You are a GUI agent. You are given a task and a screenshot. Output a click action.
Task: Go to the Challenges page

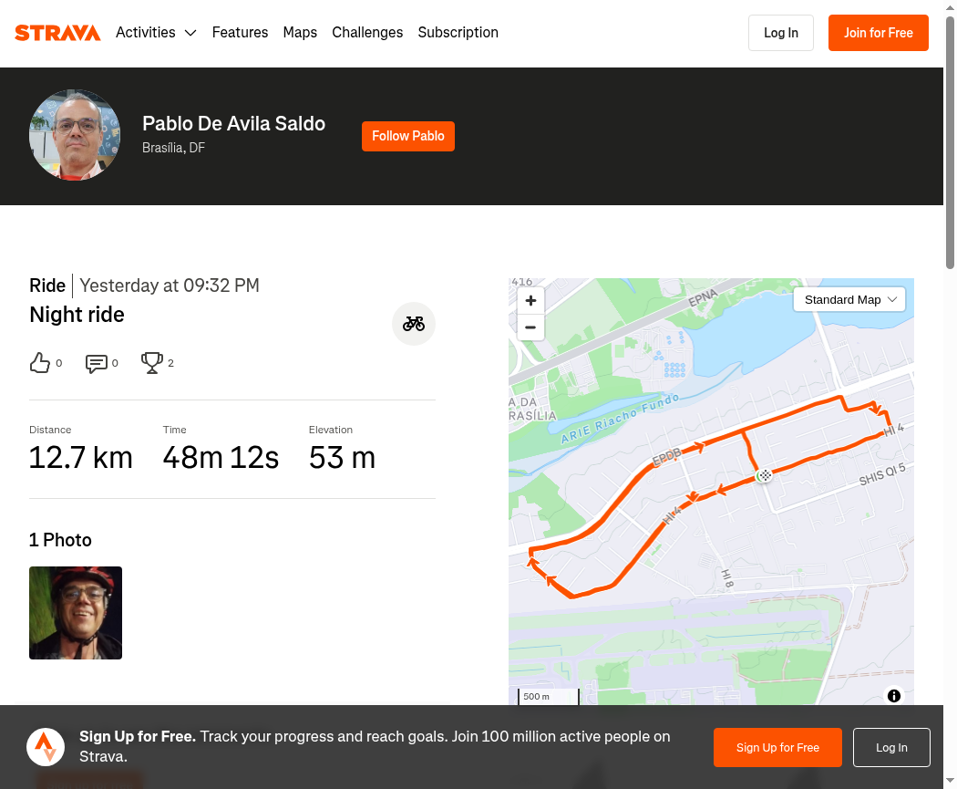pyautogui.click(x=367, y=32)
